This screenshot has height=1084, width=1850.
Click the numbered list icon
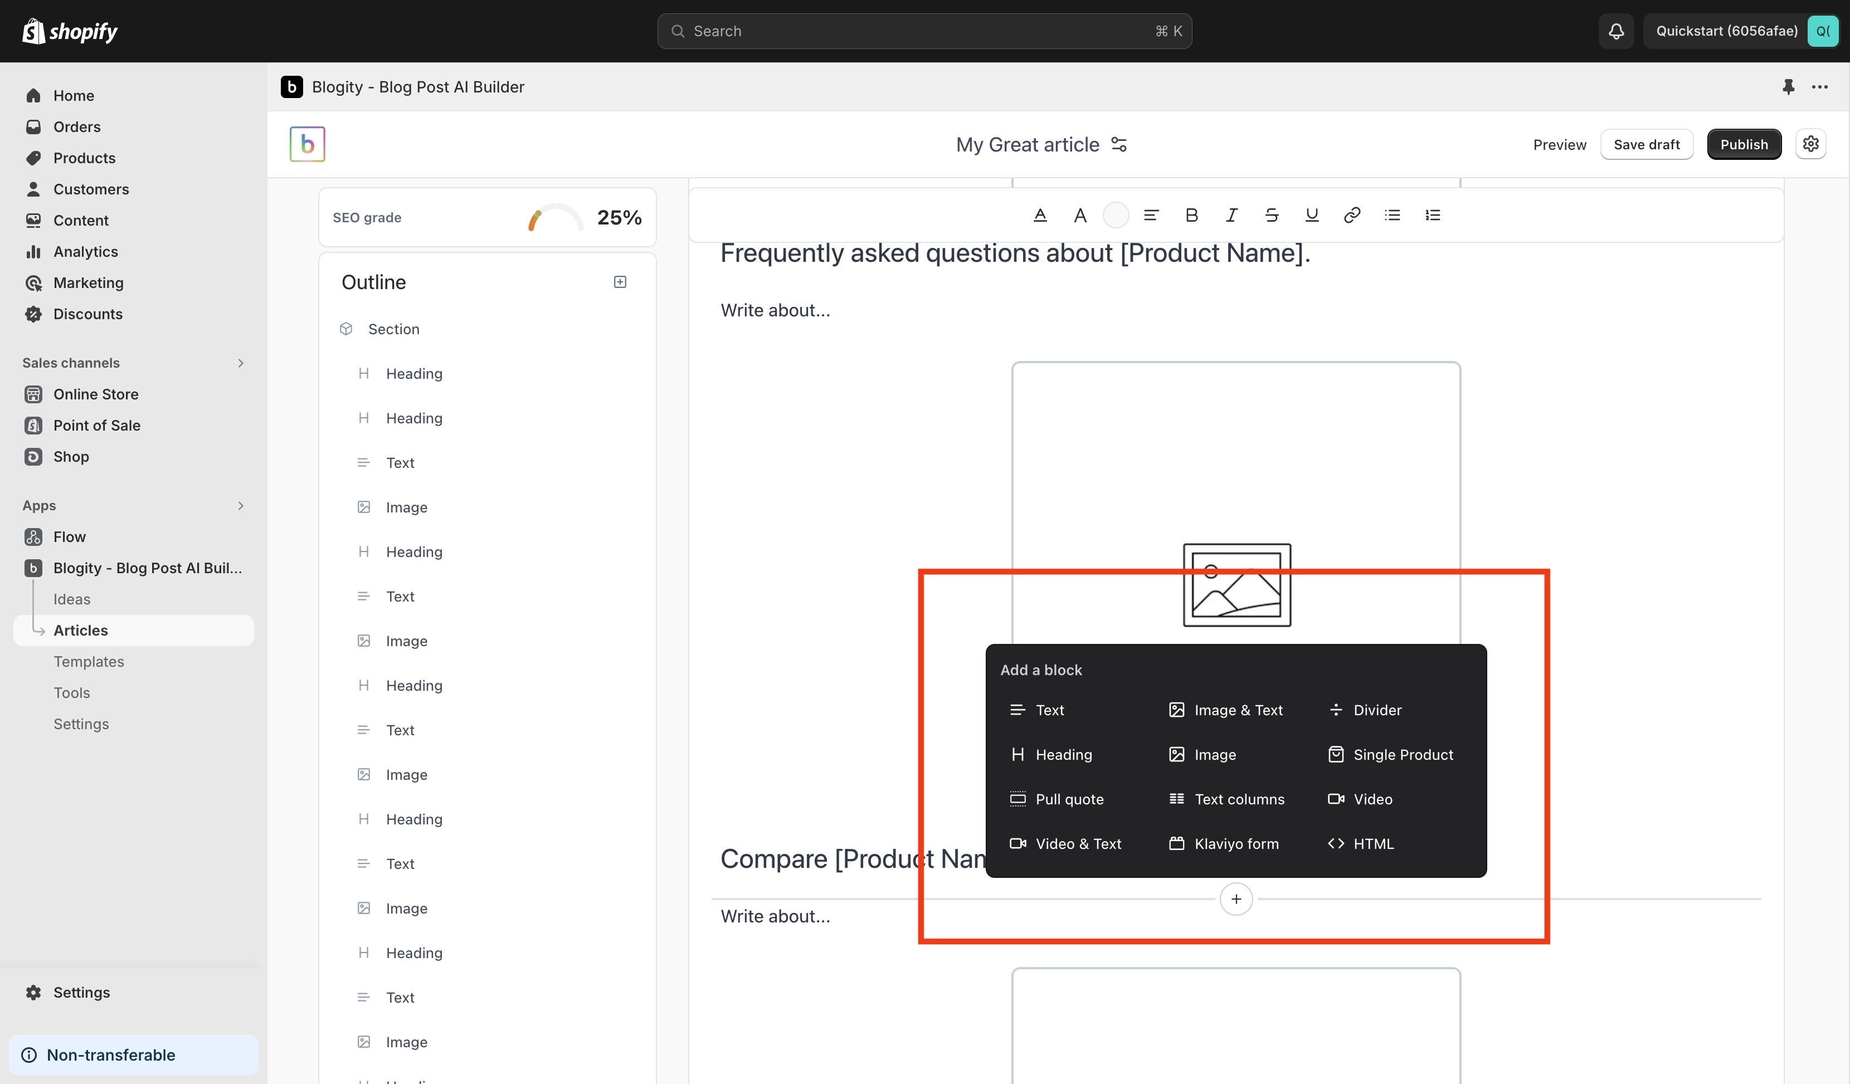(1432, 215)
